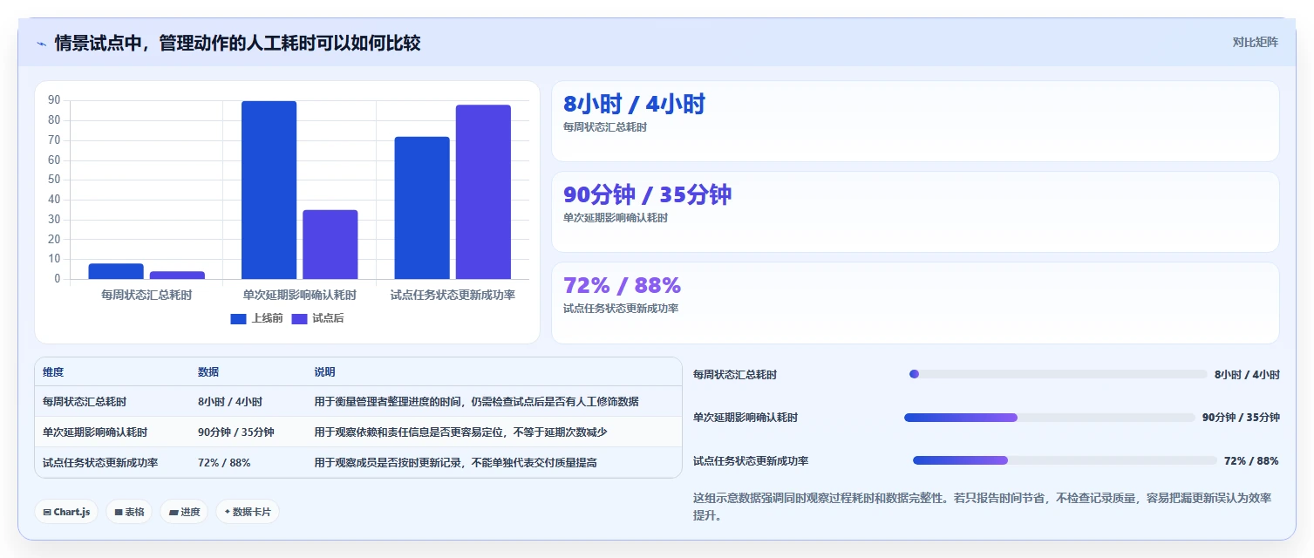The image size is (1314, 558).
Task: Click table cell 试点任务状态更新成功率
Action: point(100,463)
